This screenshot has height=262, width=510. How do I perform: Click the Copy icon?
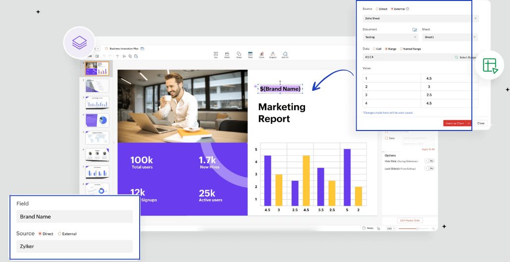(x=130, y=56)
